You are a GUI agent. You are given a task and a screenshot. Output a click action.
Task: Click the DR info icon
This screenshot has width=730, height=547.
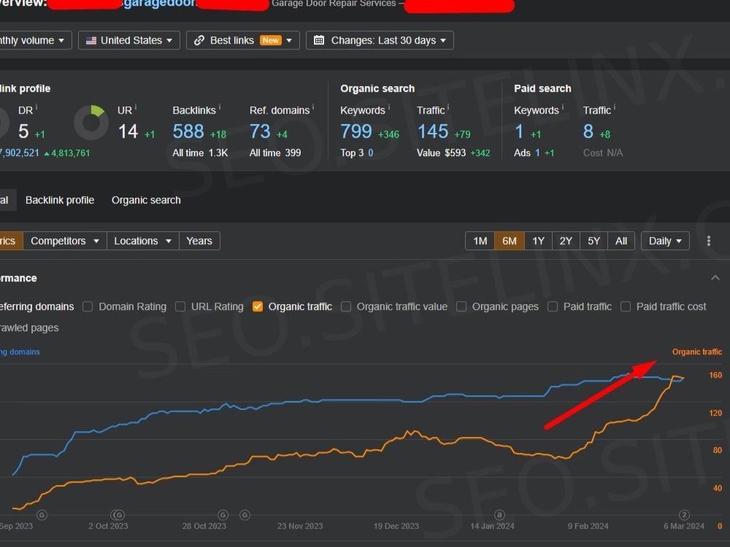(36, 107)
